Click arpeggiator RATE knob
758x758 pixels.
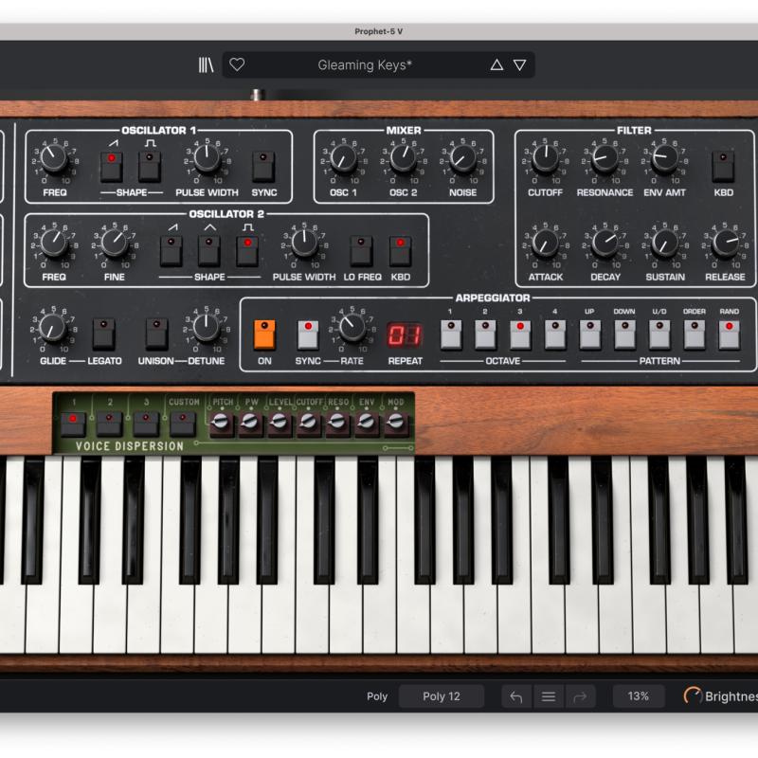tap(352, 327)
